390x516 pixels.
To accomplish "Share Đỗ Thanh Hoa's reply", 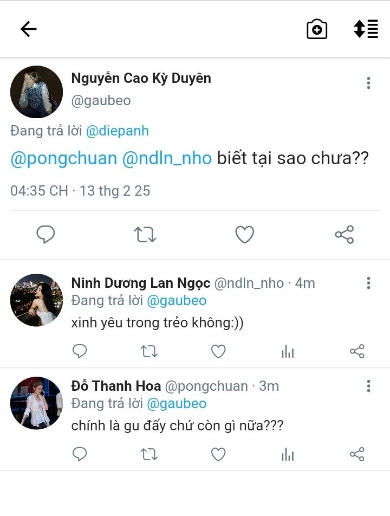I will click(357, 454).
